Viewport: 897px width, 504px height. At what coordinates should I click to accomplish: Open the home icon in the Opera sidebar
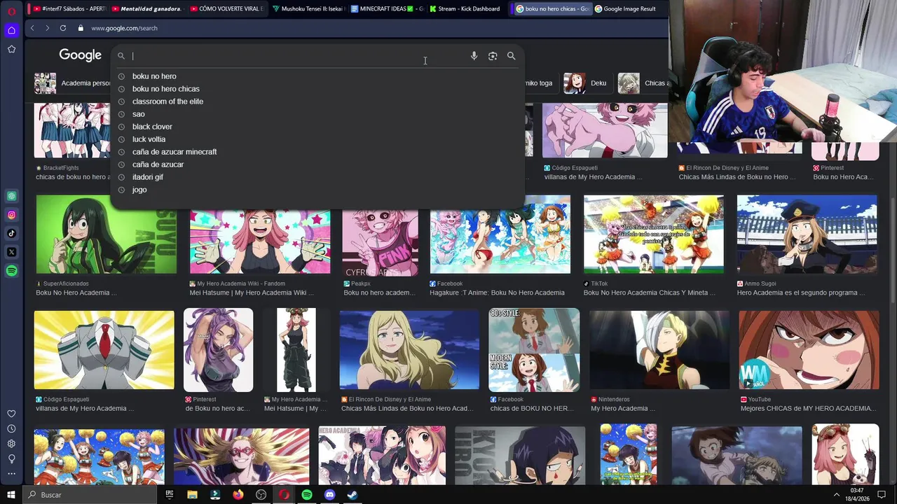tap(11, 30)
